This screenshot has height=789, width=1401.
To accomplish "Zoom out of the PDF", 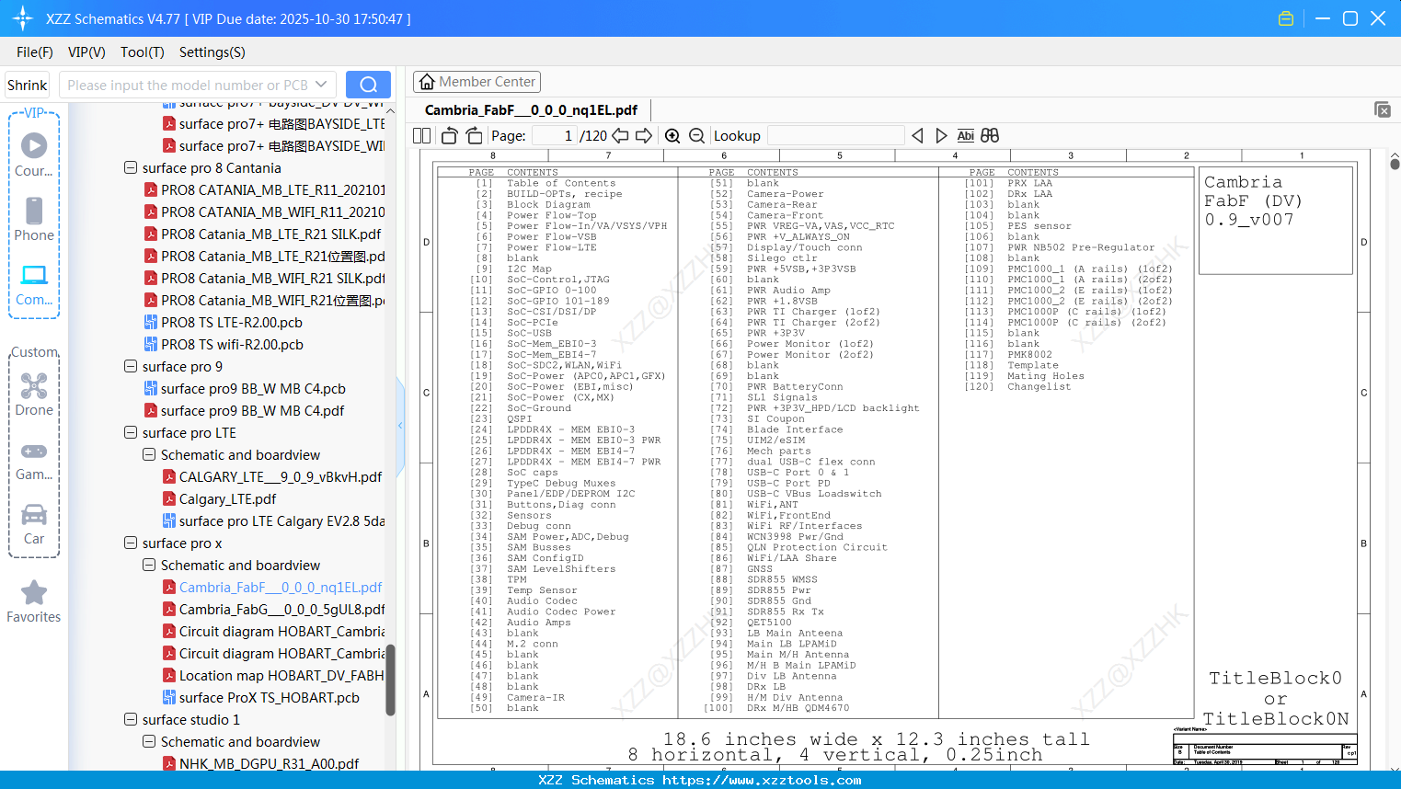I will 696,136.
